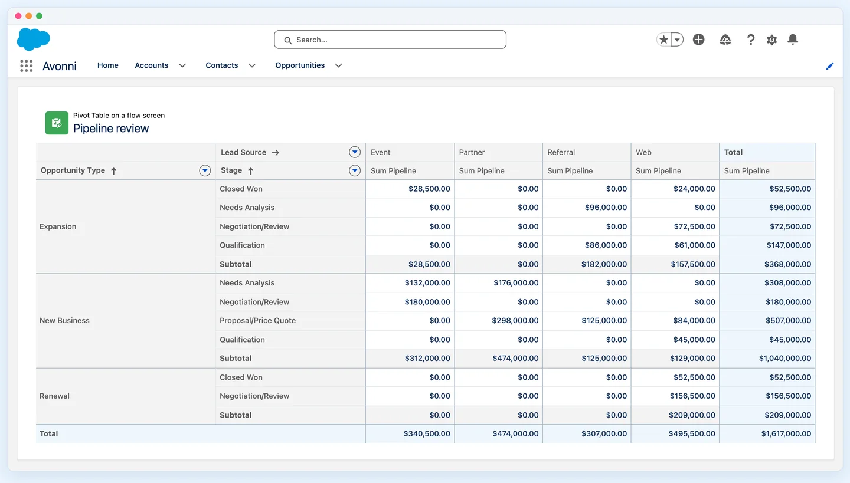Click the pencil edit navigation icon

830,66
